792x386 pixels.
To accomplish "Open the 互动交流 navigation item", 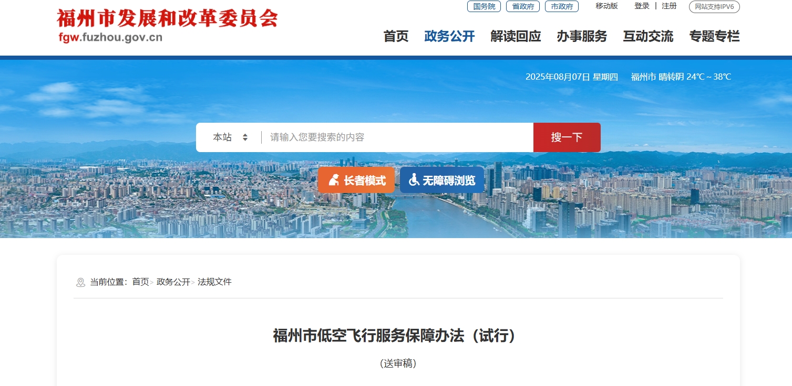I will point(648,36).
